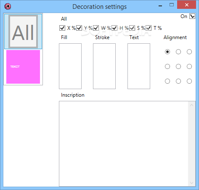Click the application icon in title bar
The height and width of the screenshot is (190, 199).
[x=8, y=6]
